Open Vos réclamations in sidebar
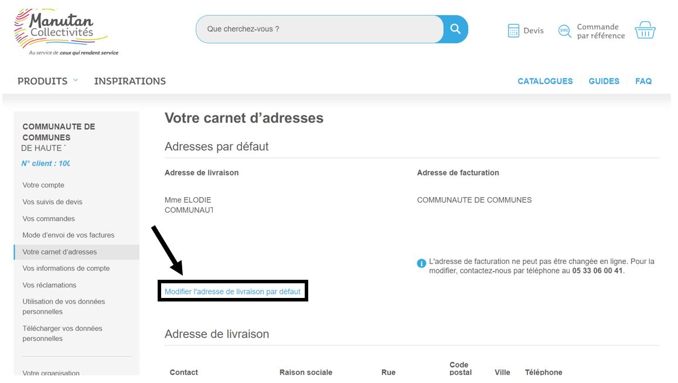 [49, 285]
